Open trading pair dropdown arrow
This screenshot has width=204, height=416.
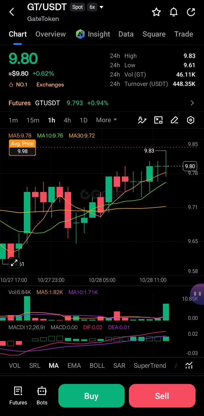[x=101, y=7]
